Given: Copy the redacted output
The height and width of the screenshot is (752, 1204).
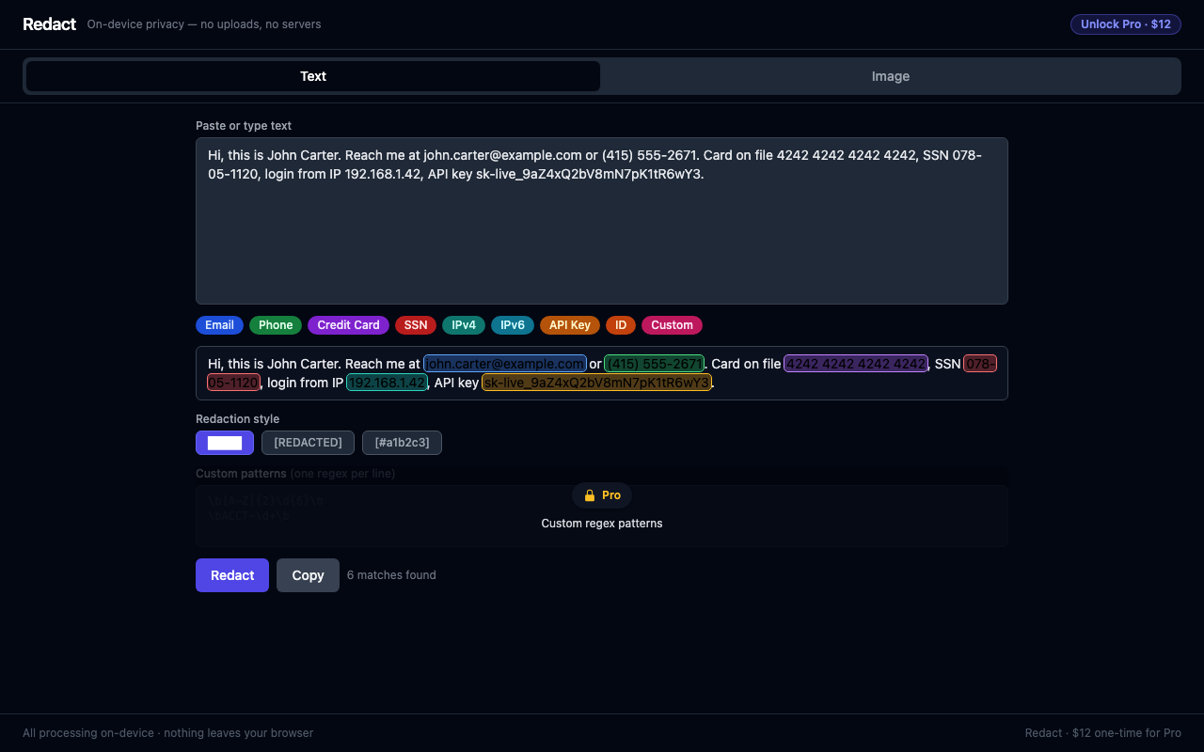Looking at the screenshot, I should point(308,575).
